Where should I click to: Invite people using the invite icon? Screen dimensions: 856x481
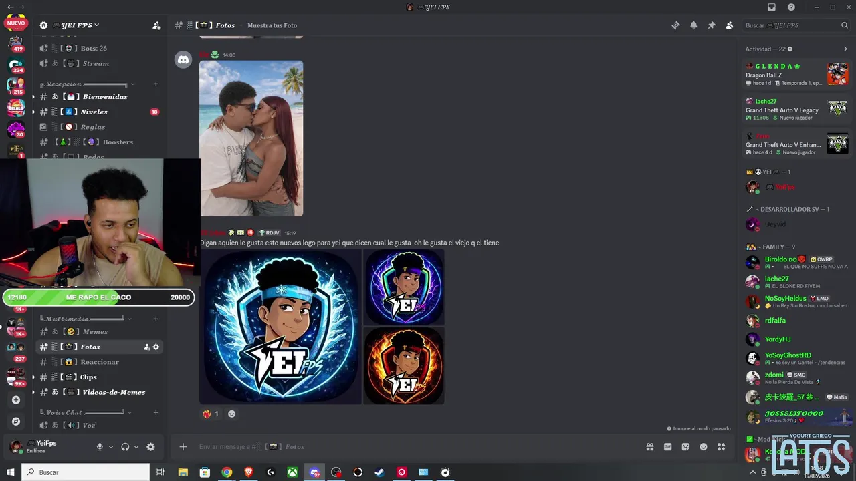point(156,25)
